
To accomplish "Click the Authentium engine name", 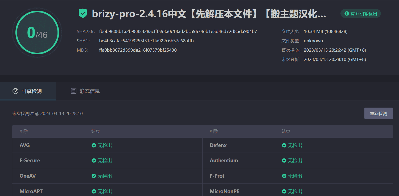I will click(x=224, y=161).
